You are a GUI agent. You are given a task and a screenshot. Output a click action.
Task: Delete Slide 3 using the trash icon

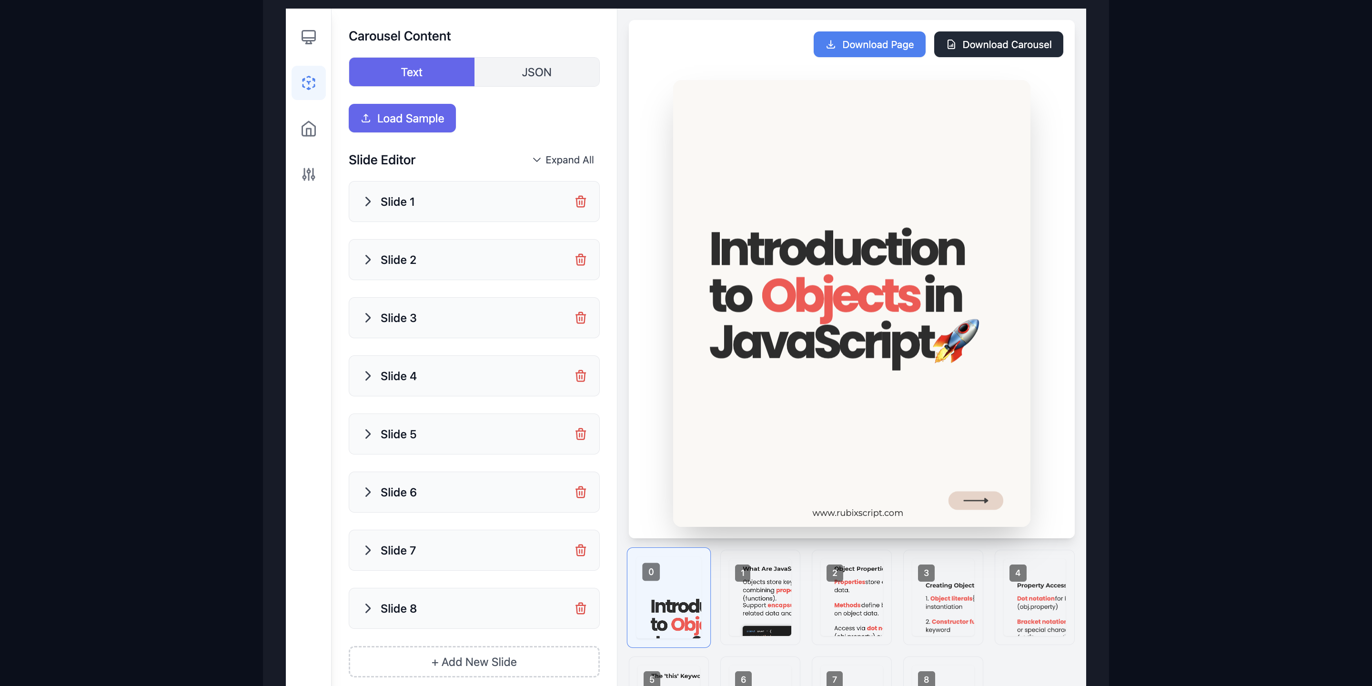point(580,318)
